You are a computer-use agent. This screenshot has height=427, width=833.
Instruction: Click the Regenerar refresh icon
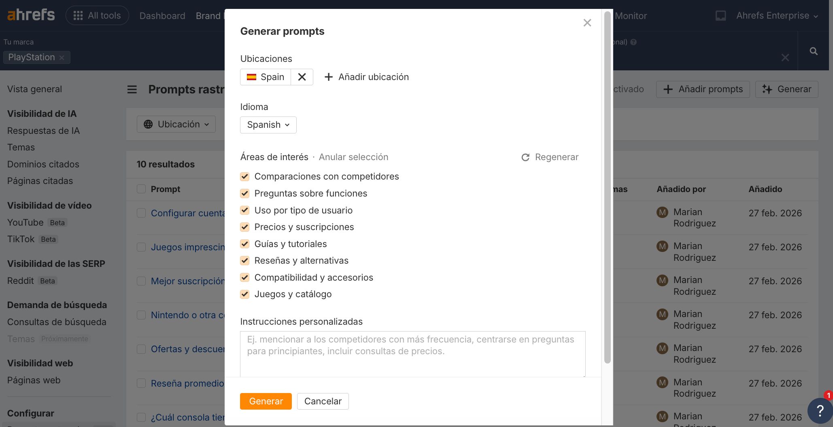click(x=525, y=157)
